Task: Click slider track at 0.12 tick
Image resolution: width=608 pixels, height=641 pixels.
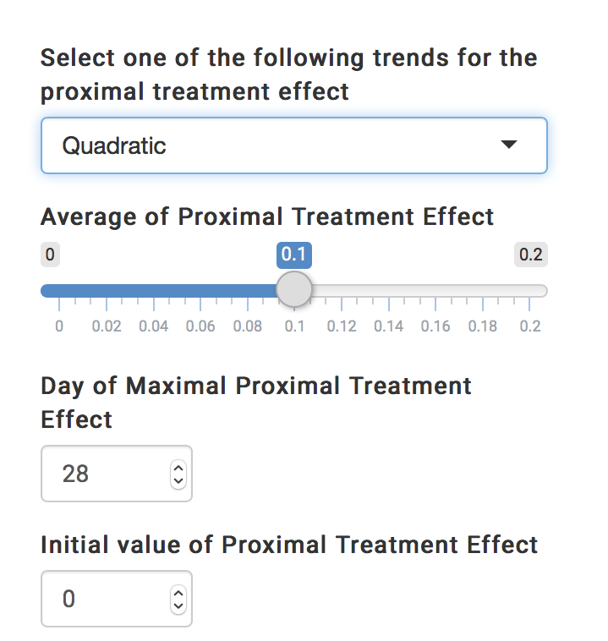Action: point(342,291)
